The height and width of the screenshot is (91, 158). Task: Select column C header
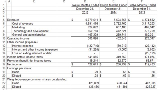pos(64,1)
